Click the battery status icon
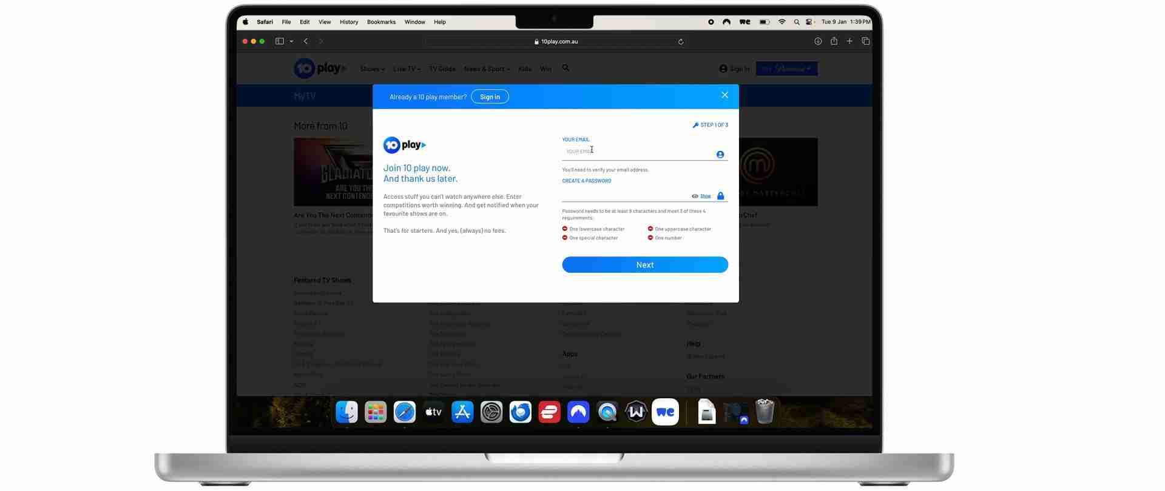Viewport: 1165px width, 491px height. pos(765,22)
